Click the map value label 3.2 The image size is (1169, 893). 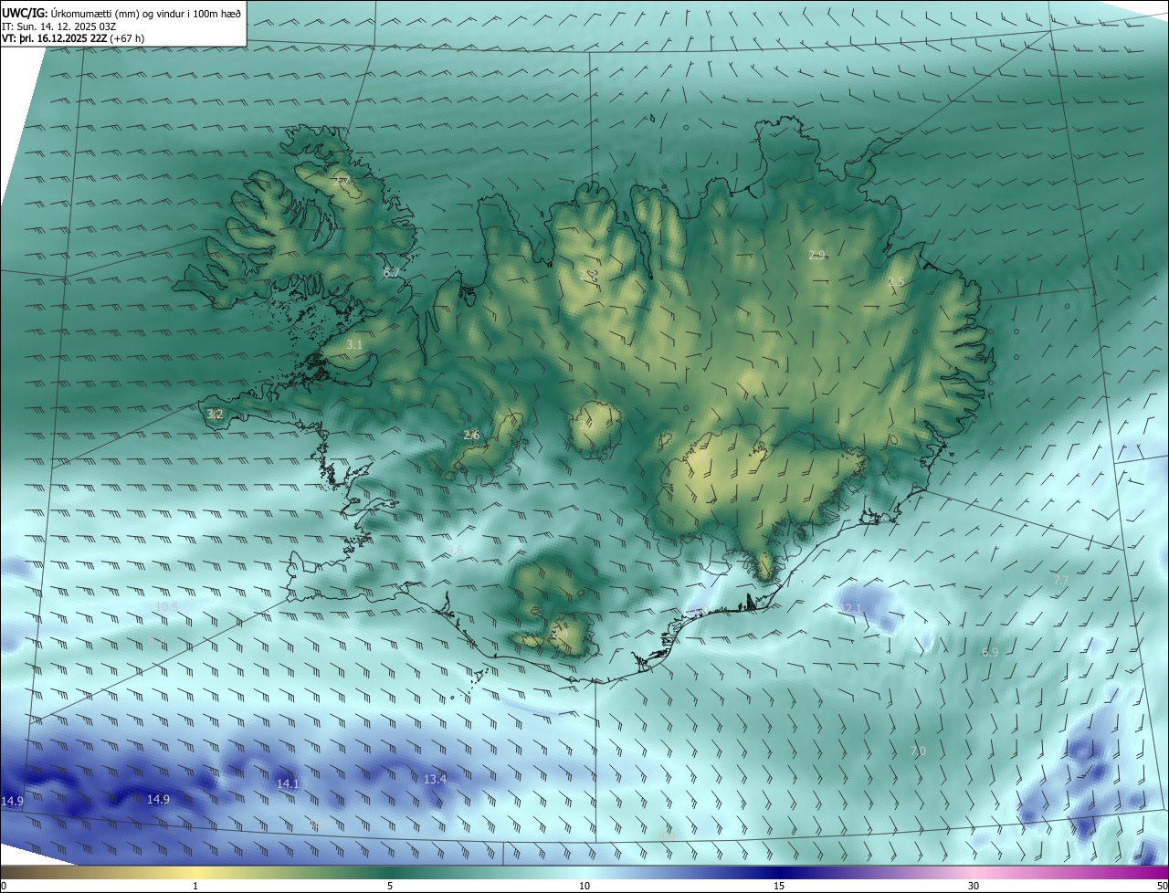(215, 414)
